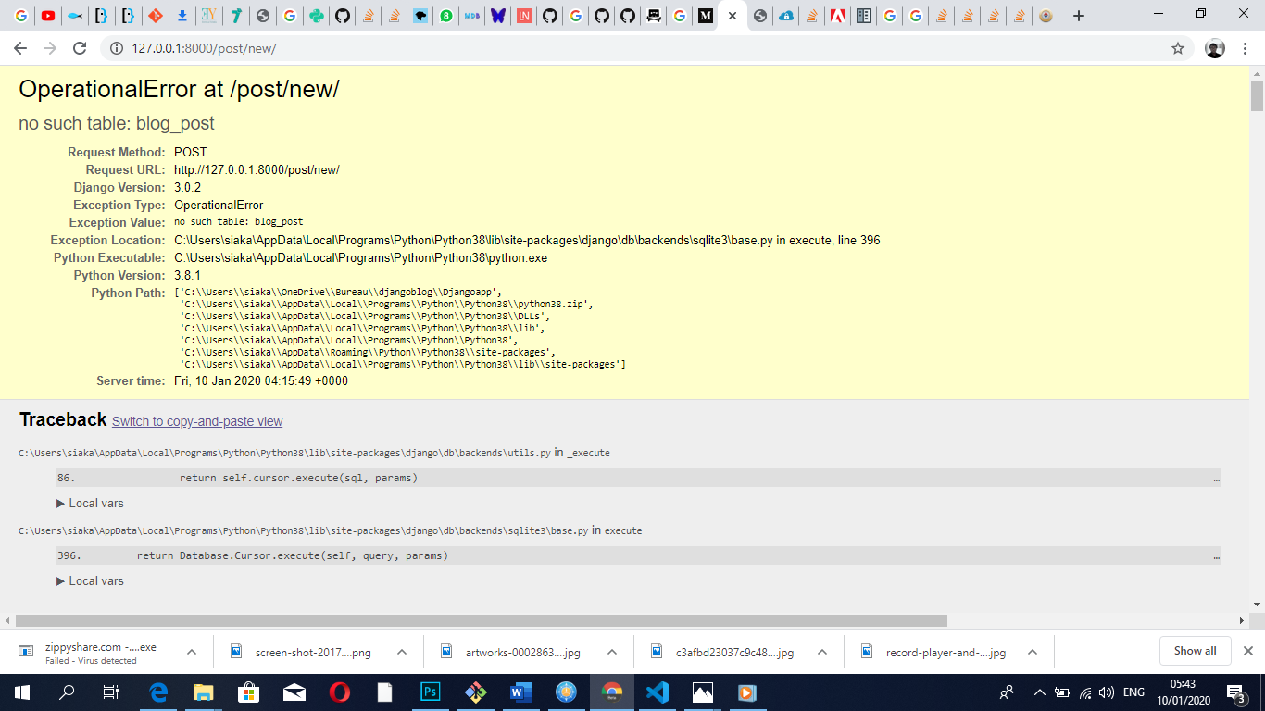Screen dimensions: 1265x711
Task: Open Microsoft Store from taskbar
Action: (x=249, y=692)
